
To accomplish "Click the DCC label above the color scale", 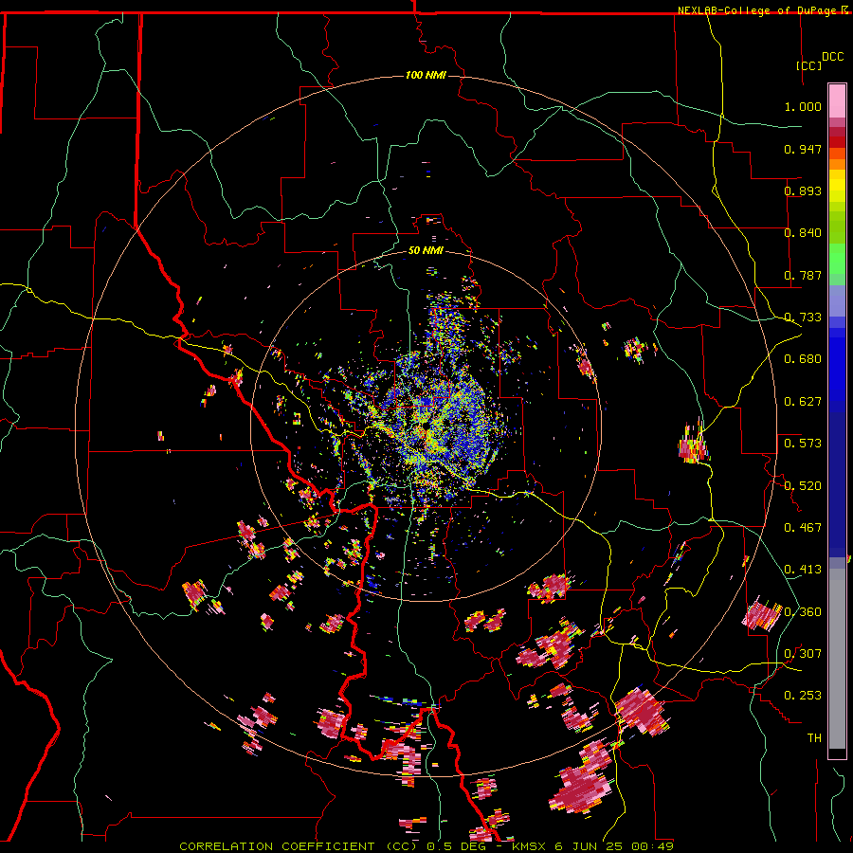I will (x=832, y=57).
